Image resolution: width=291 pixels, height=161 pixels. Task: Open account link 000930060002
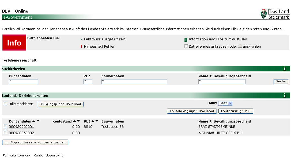pyautogui.click(x=21, y=133)
